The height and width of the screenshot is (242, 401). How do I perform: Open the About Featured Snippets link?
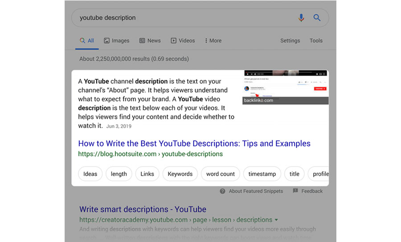256,191
